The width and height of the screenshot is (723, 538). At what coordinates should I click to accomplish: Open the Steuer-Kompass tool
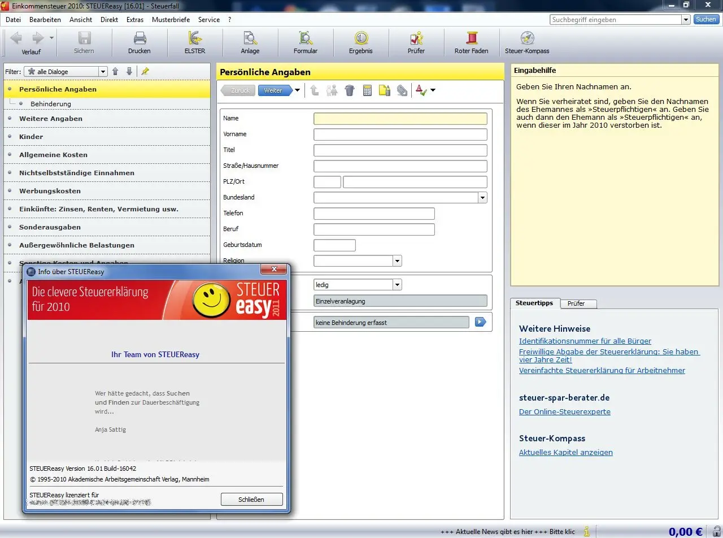click(527, 38)
